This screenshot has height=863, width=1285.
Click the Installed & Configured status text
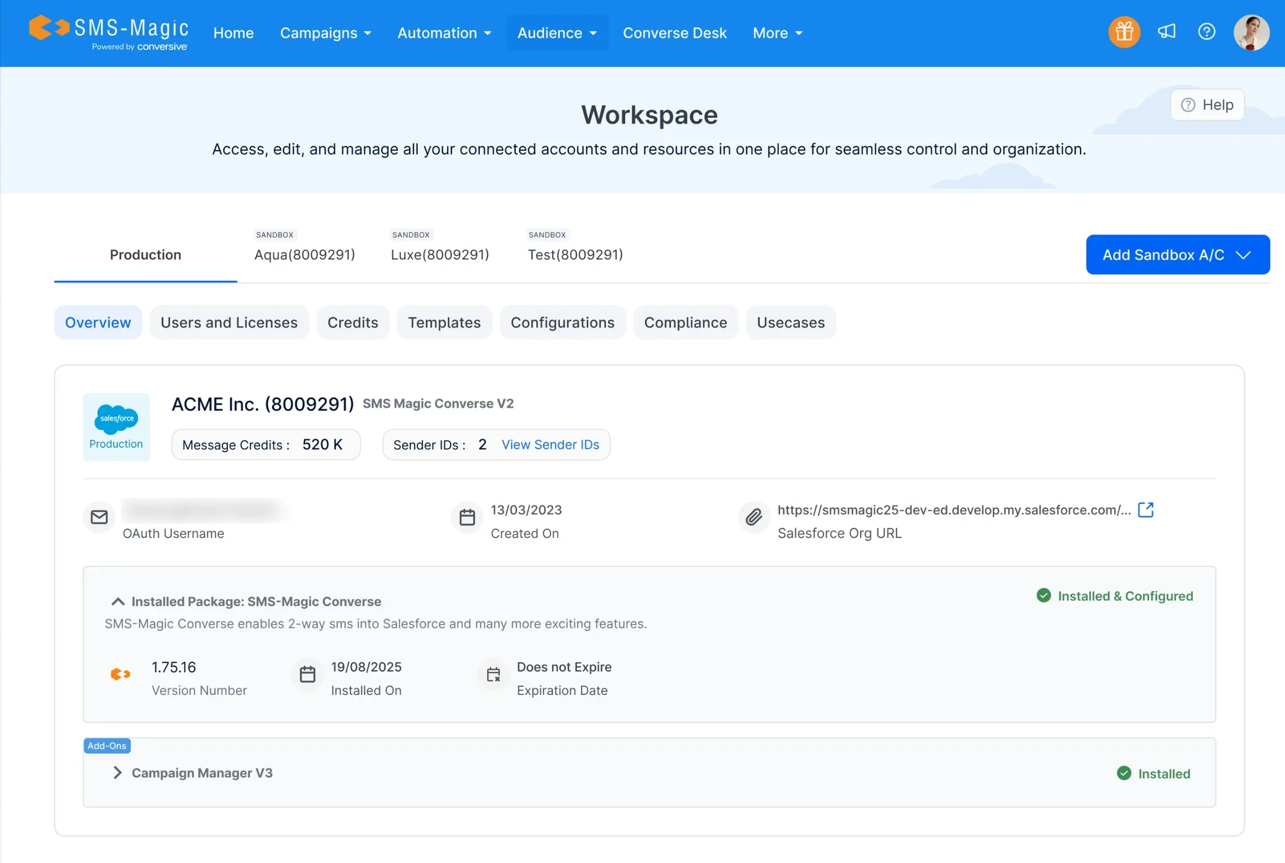click(x=1126, y=596)
